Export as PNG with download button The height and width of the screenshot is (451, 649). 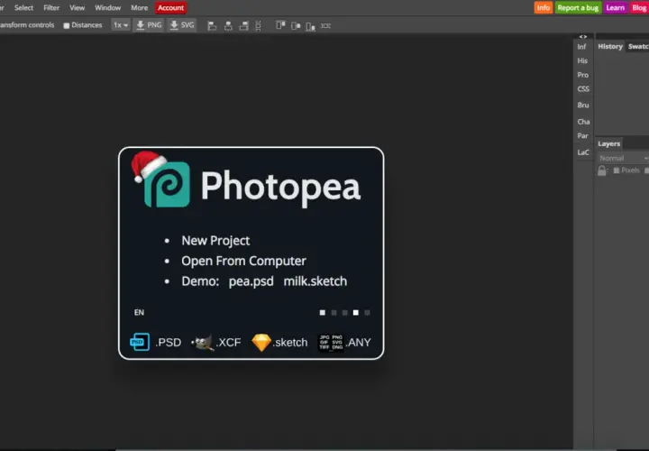click(149, 25)
